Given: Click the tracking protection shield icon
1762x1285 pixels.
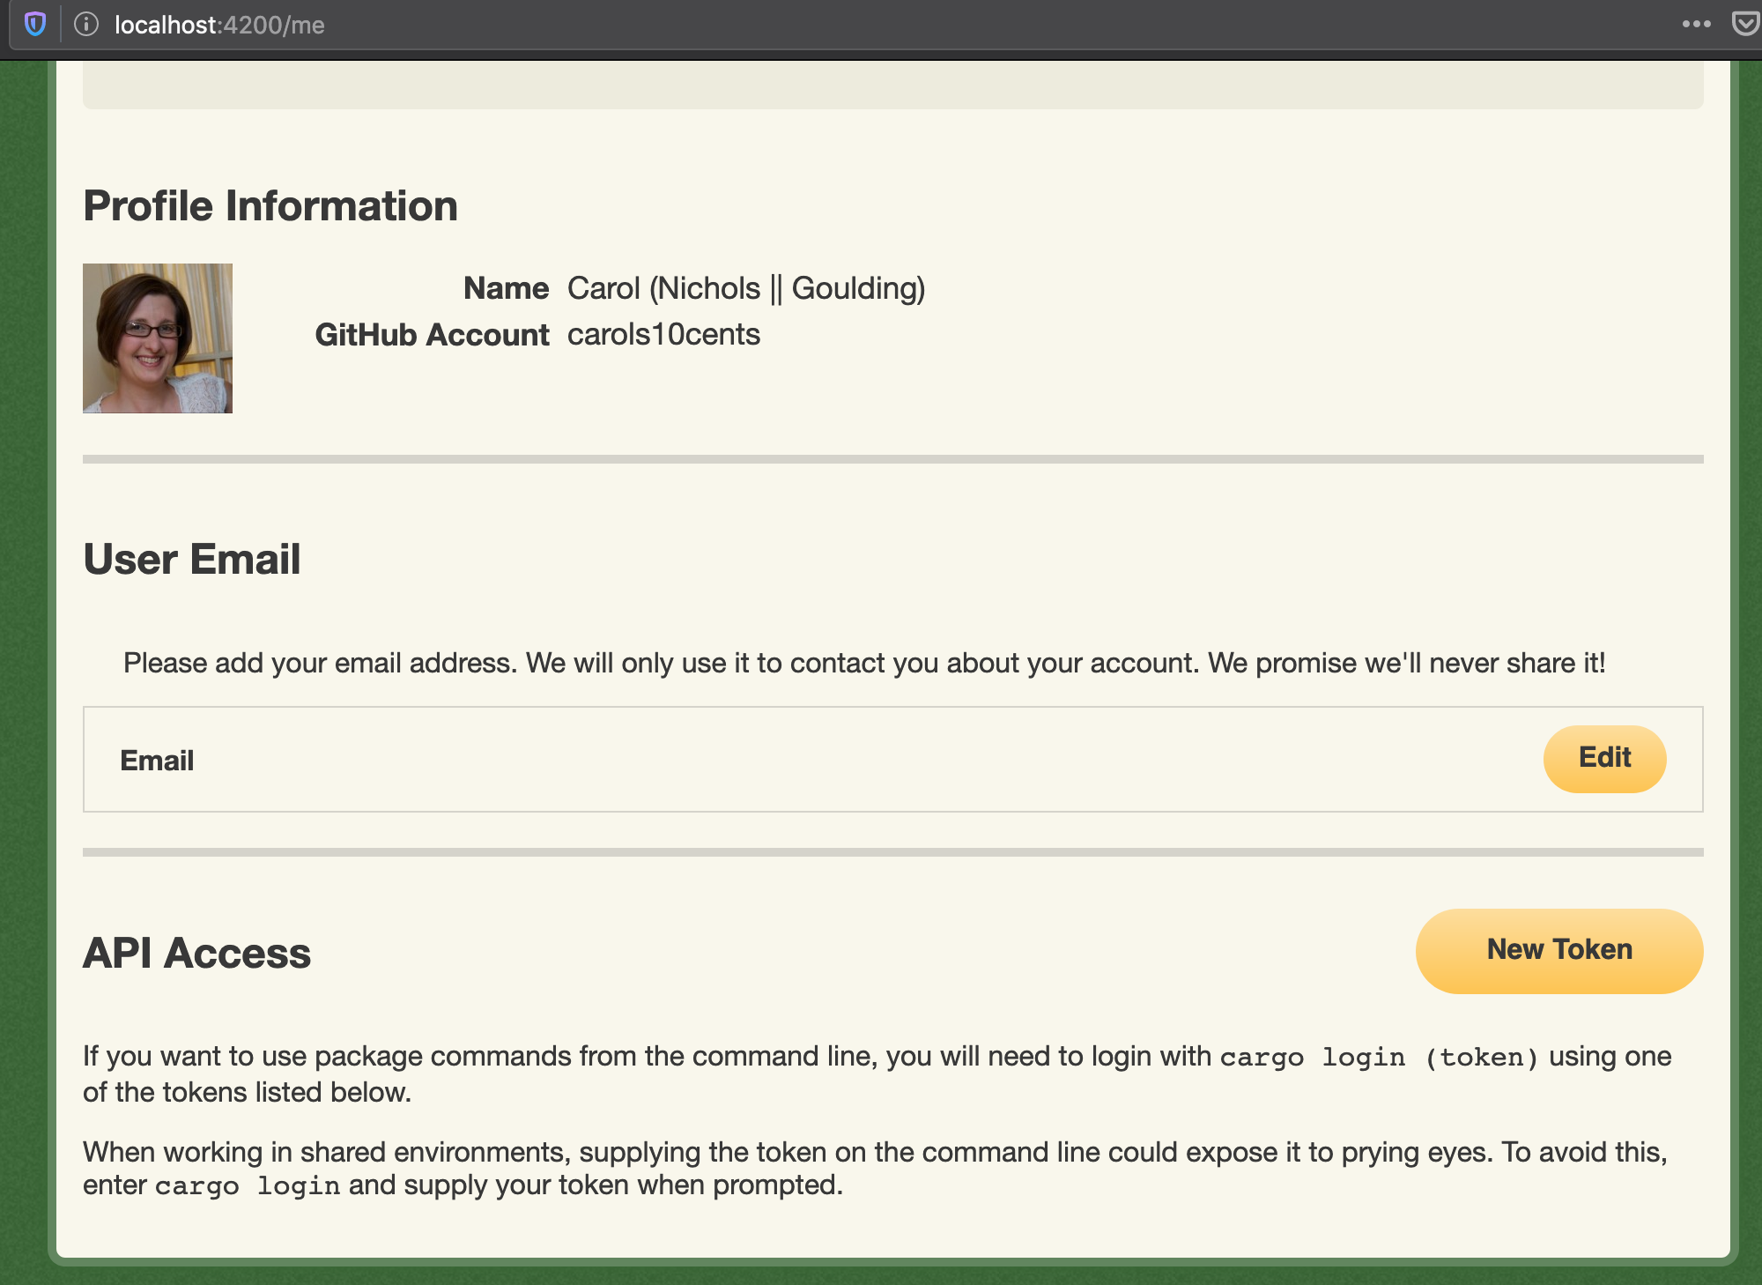Looking at the screenshot, I should (x=35, y=24).
